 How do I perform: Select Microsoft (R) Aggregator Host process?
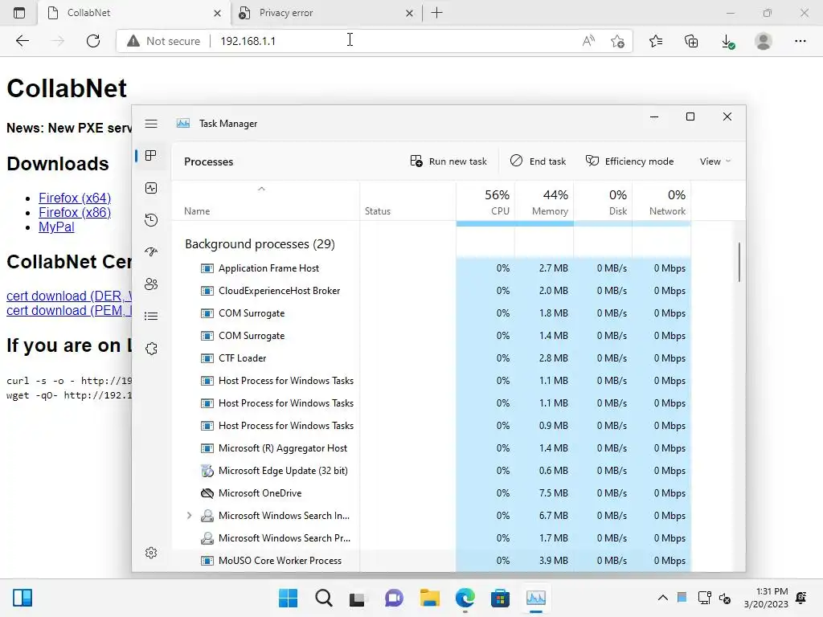431,448
